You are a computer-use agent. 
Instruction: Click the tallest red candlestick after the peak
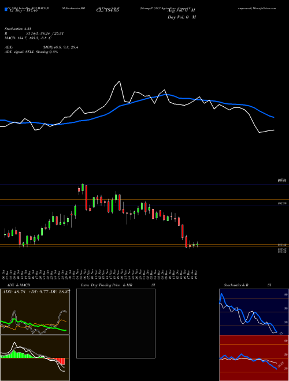coord(86,197)
